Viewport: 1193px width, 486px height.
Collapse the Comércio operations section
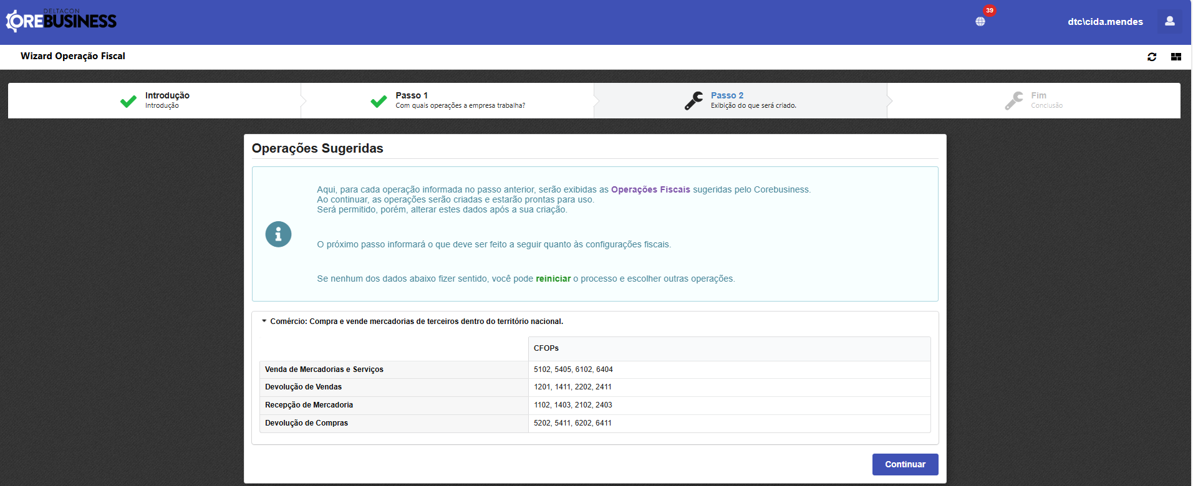click(x=264, y=322)
